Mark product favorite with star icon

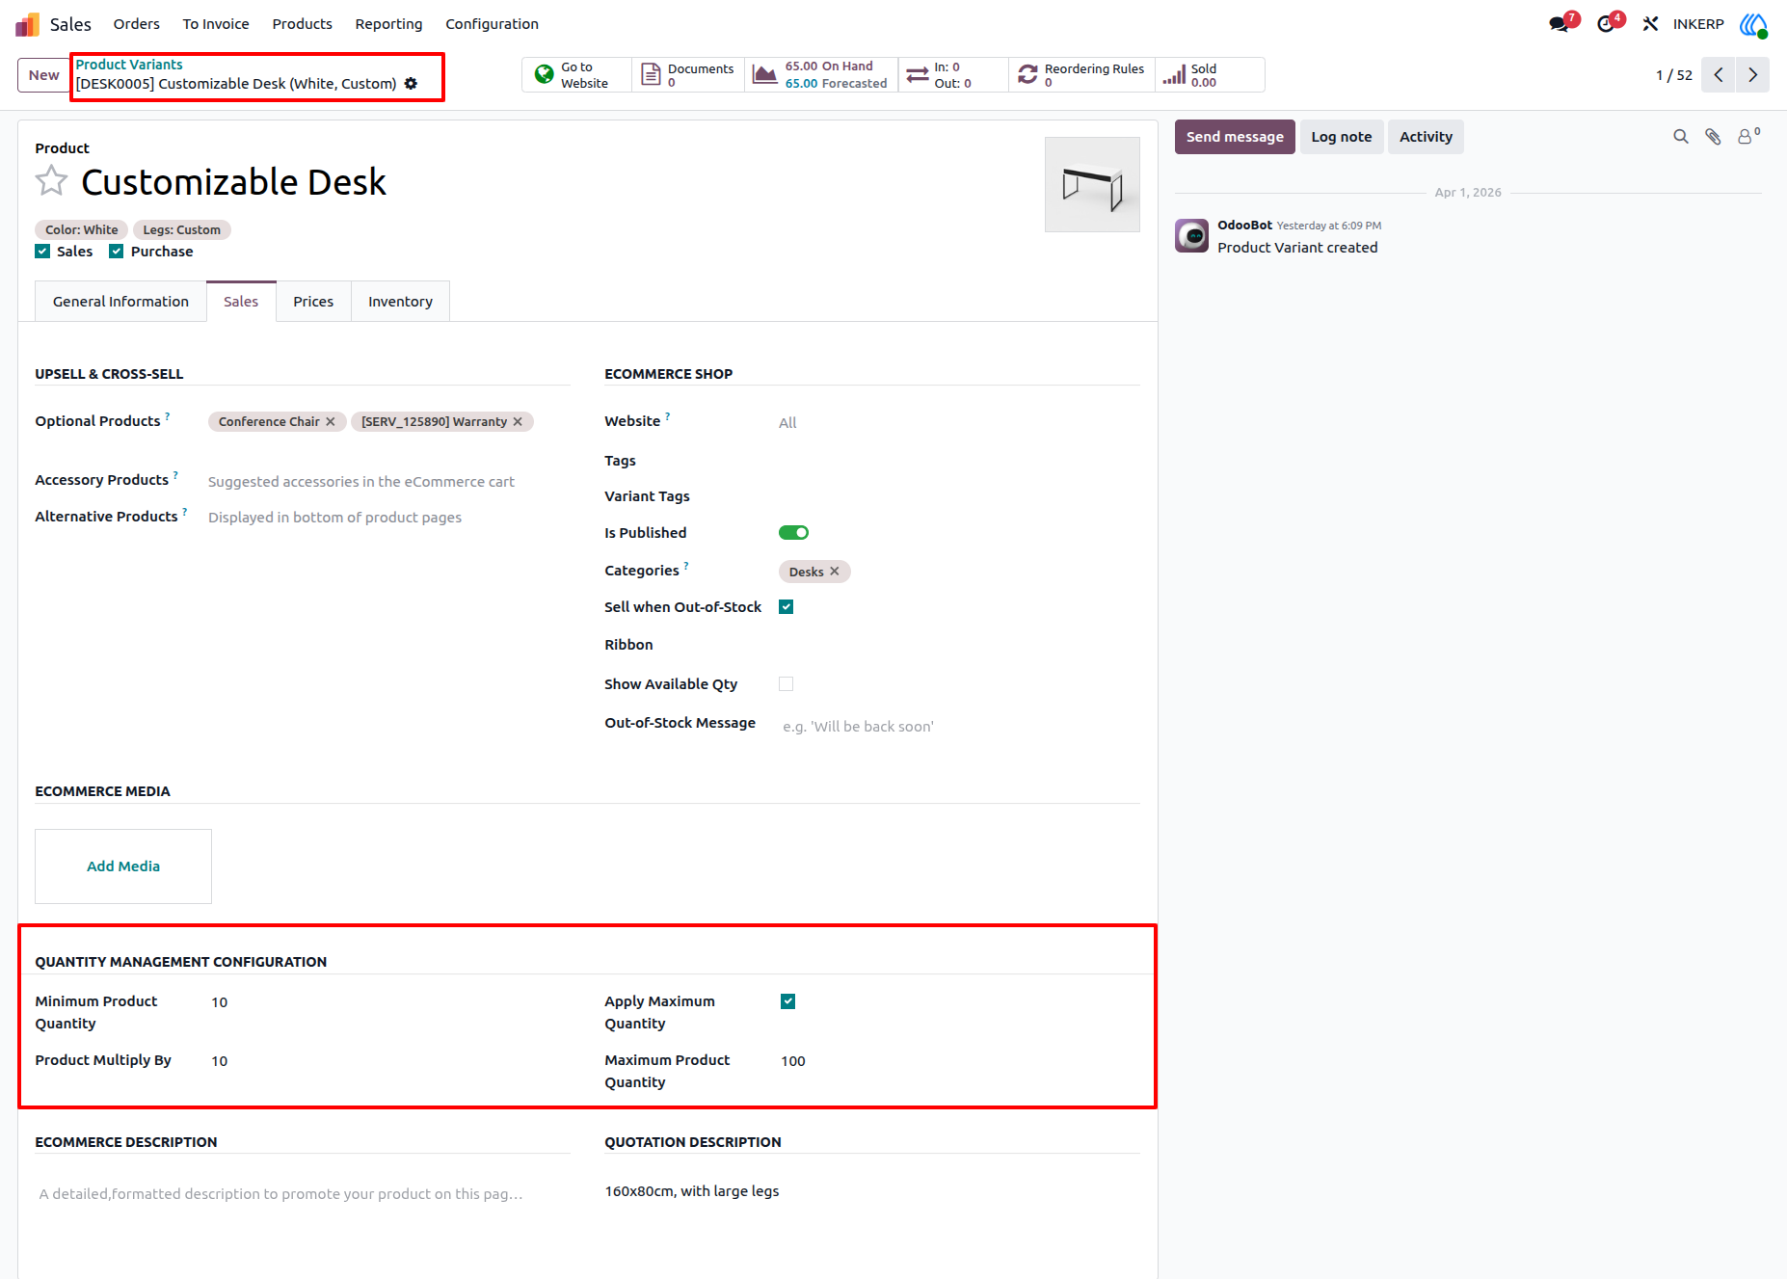tap(52, 181)
